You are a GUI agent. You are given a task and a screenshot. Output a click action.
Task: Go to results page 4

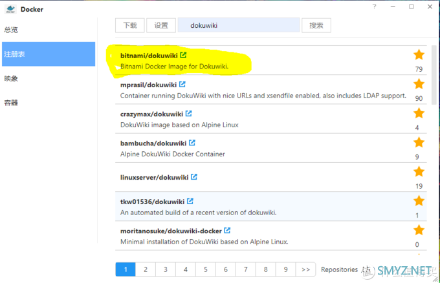tap(186, 269)
